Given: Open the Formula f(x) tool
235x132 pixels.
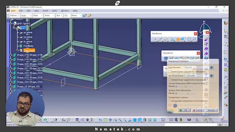Looking at the screenshot, I should click(64, 120).
